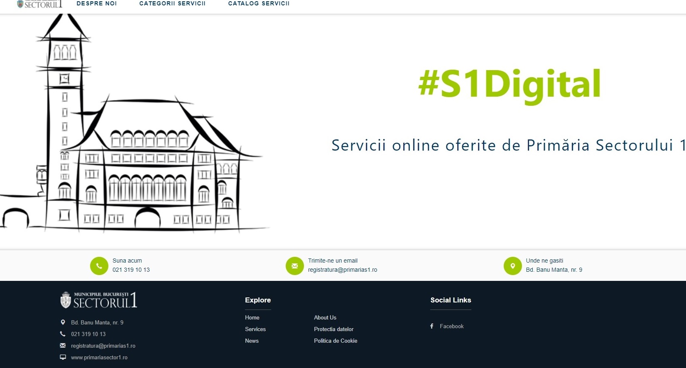Open the Despre Noi menu

coord(97,3)
